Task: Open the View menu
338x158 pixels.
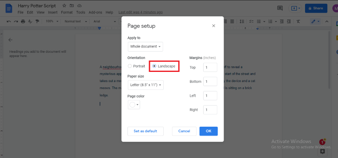Action: [x=41, y=13]
